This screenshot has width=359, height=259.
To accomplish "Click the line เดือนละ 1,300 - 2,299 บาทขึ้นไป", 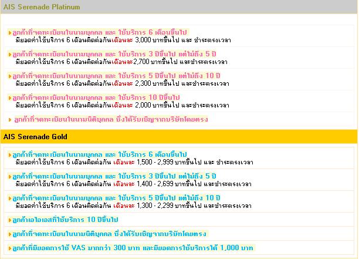I will pyautogui.click(x=134, y=206).
